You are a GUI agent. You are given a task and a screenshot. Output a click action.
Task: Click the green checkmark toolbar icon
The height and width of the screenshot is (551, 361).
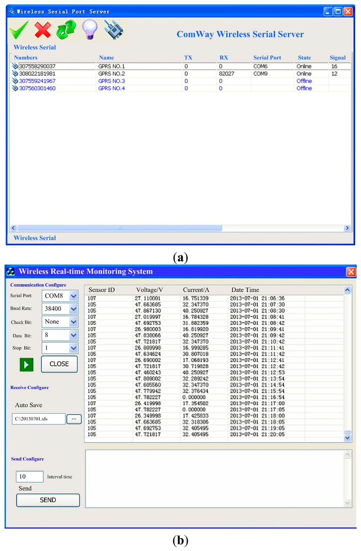[19, 30]
